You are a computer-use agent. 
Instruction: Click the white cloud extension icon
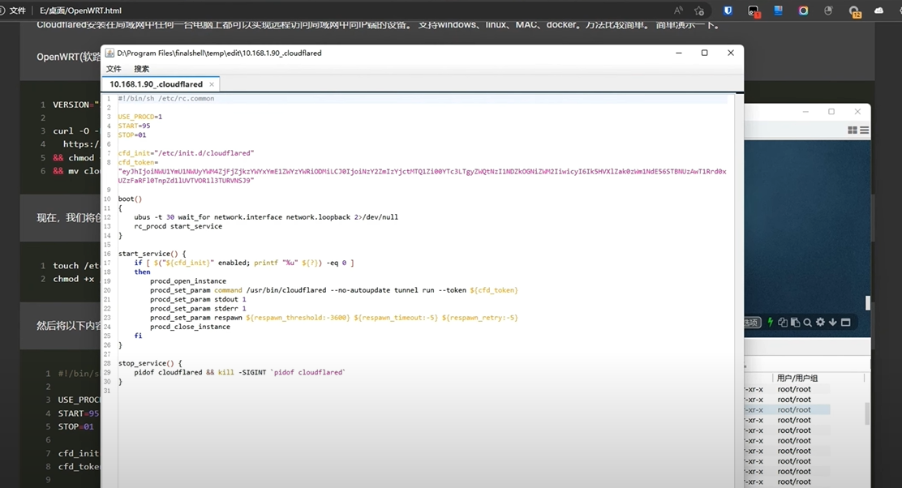click(x=879, y=11)
